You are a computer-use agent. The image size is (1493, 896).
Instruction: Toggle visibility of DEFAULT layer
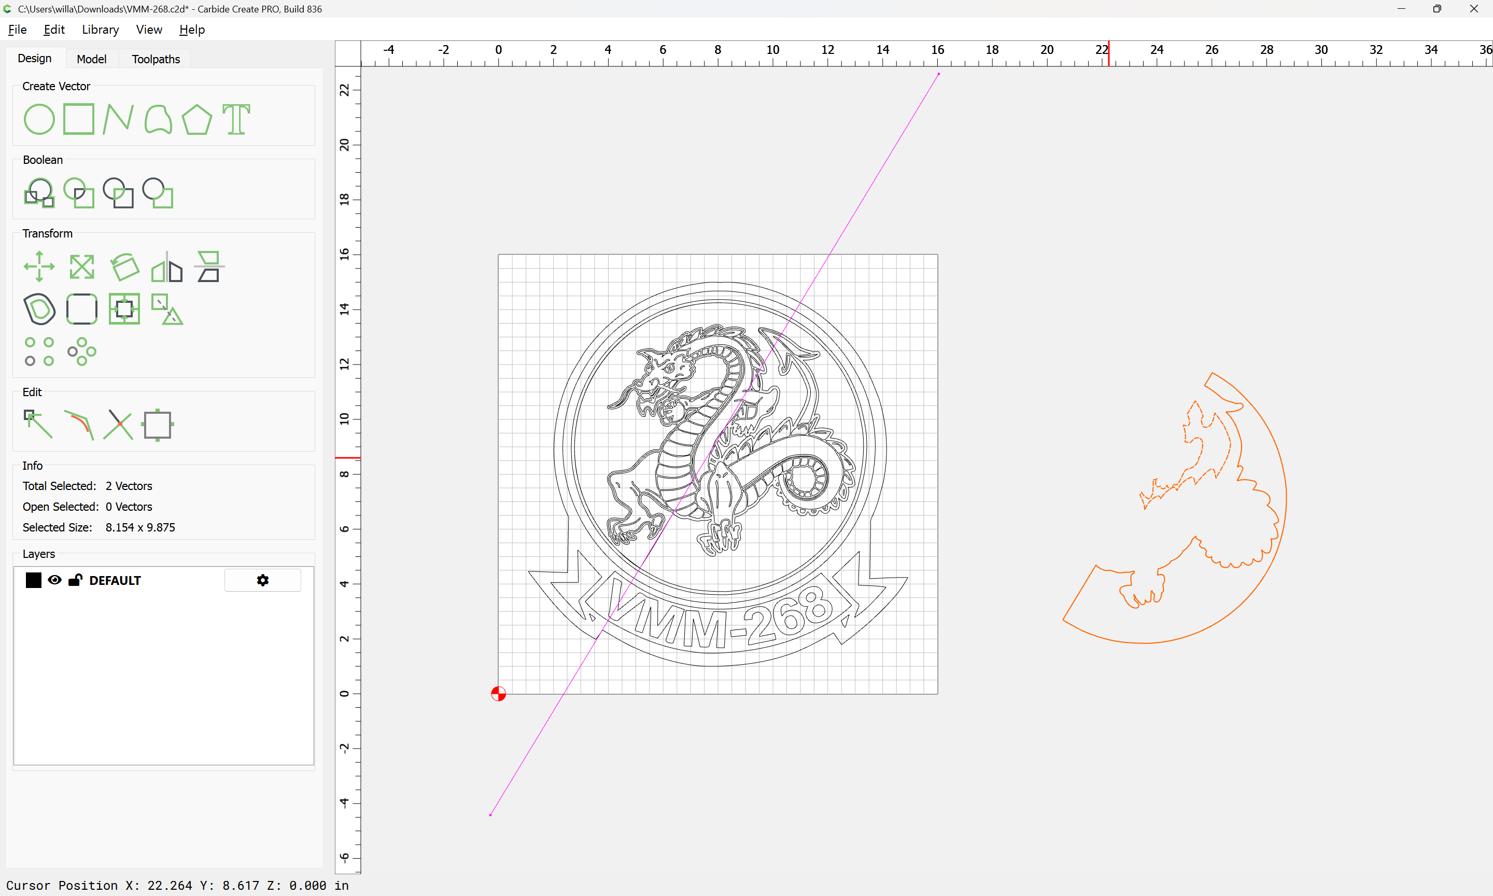pyautogui.click(x=54, y=580)
